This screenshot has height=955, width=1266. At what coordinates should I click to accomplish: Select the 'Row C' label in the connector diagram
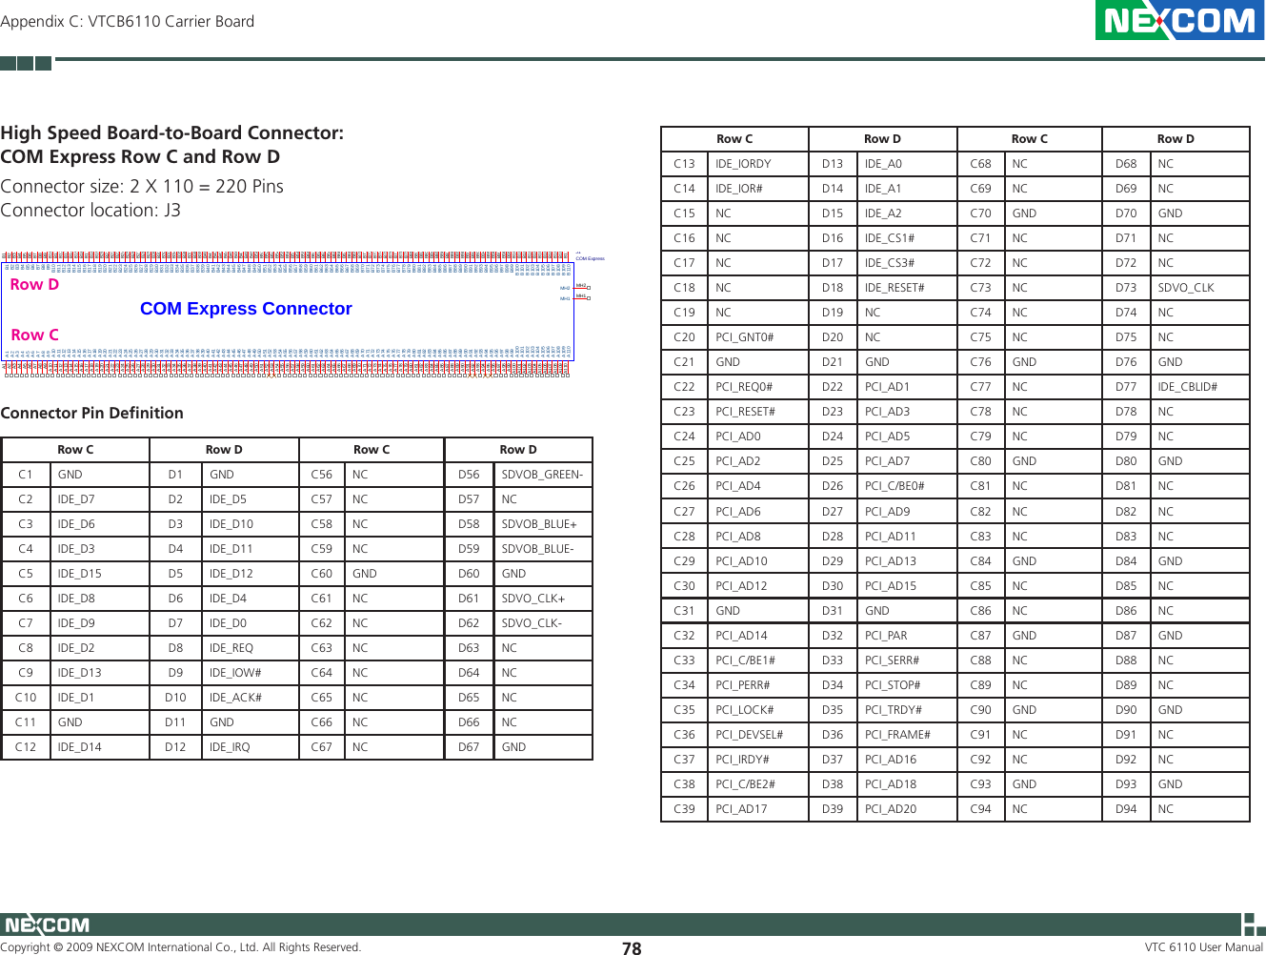[x=34, y=335]
